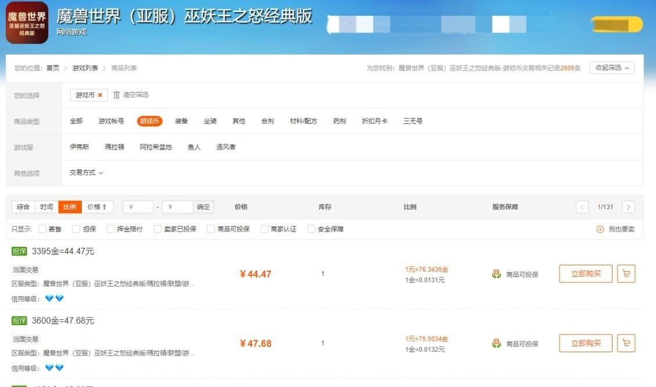Click the 确定 price range button
This screenshot has width=656, height=387.
(203, 207)
